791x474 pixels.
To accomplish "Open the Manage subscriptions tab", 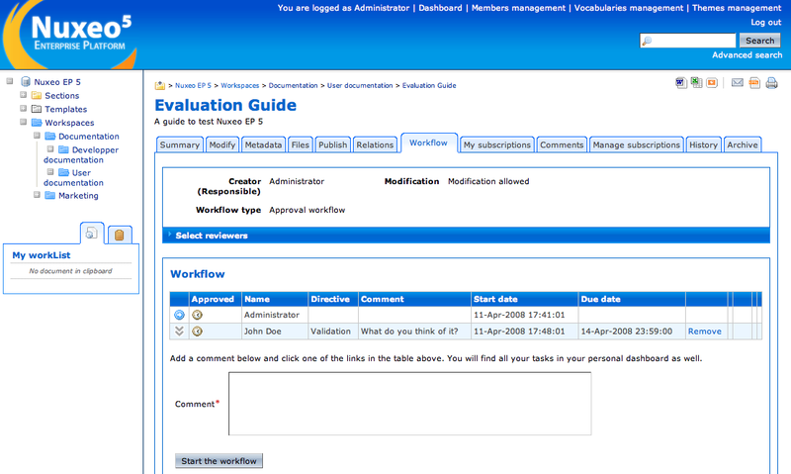I will click(637, 144).
